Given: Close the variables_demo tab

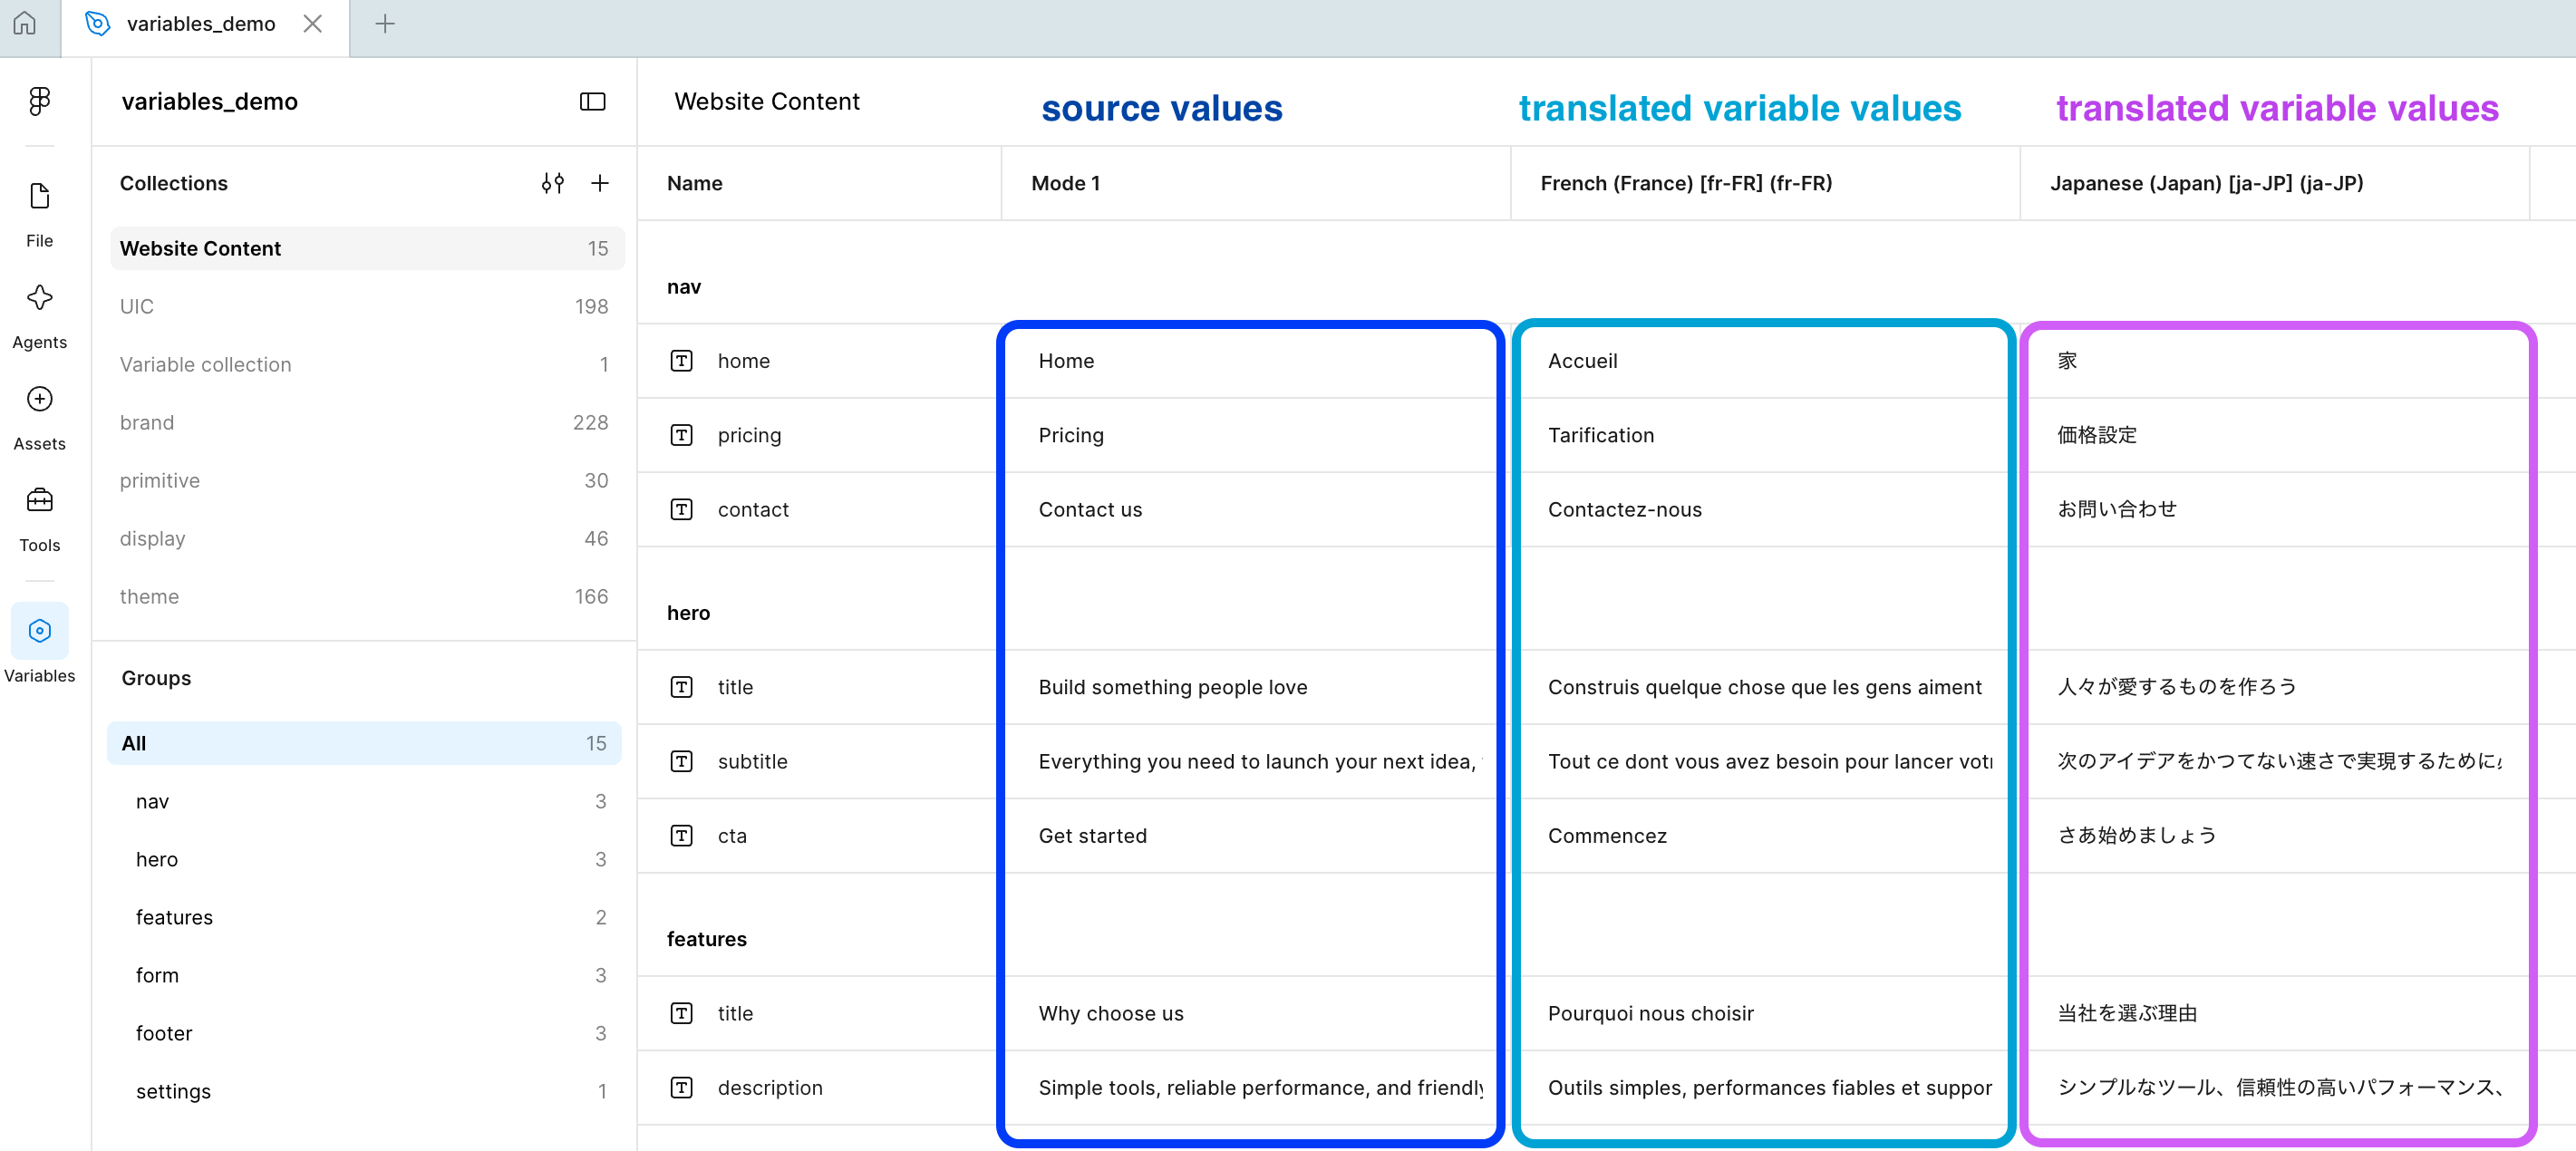Looking at the screenshot, I should click(313, 23).
